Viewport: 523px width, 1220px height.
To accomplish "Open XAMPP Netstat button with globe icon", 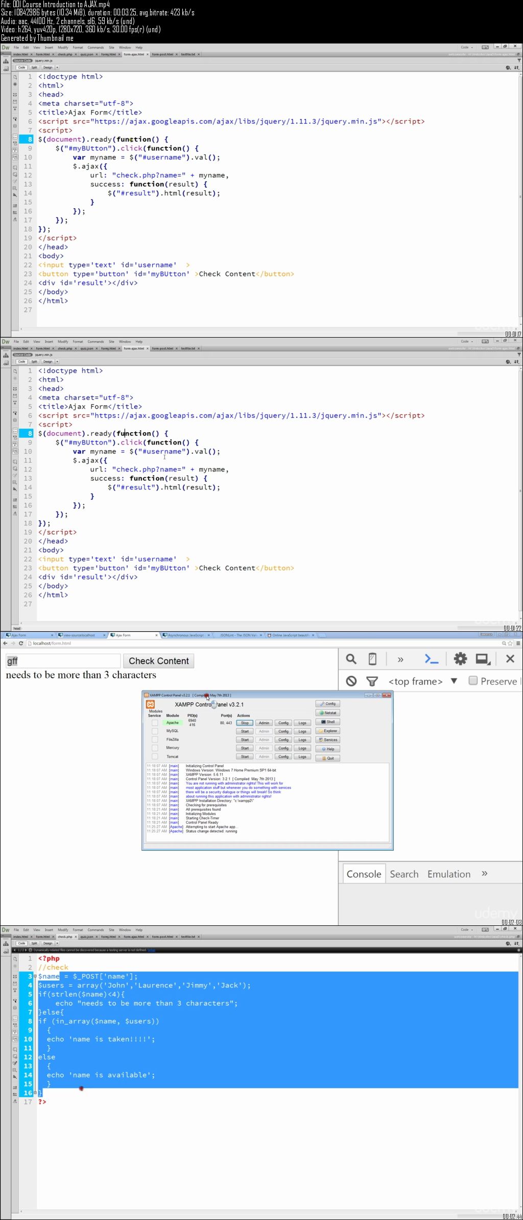I will pos(327,713).
